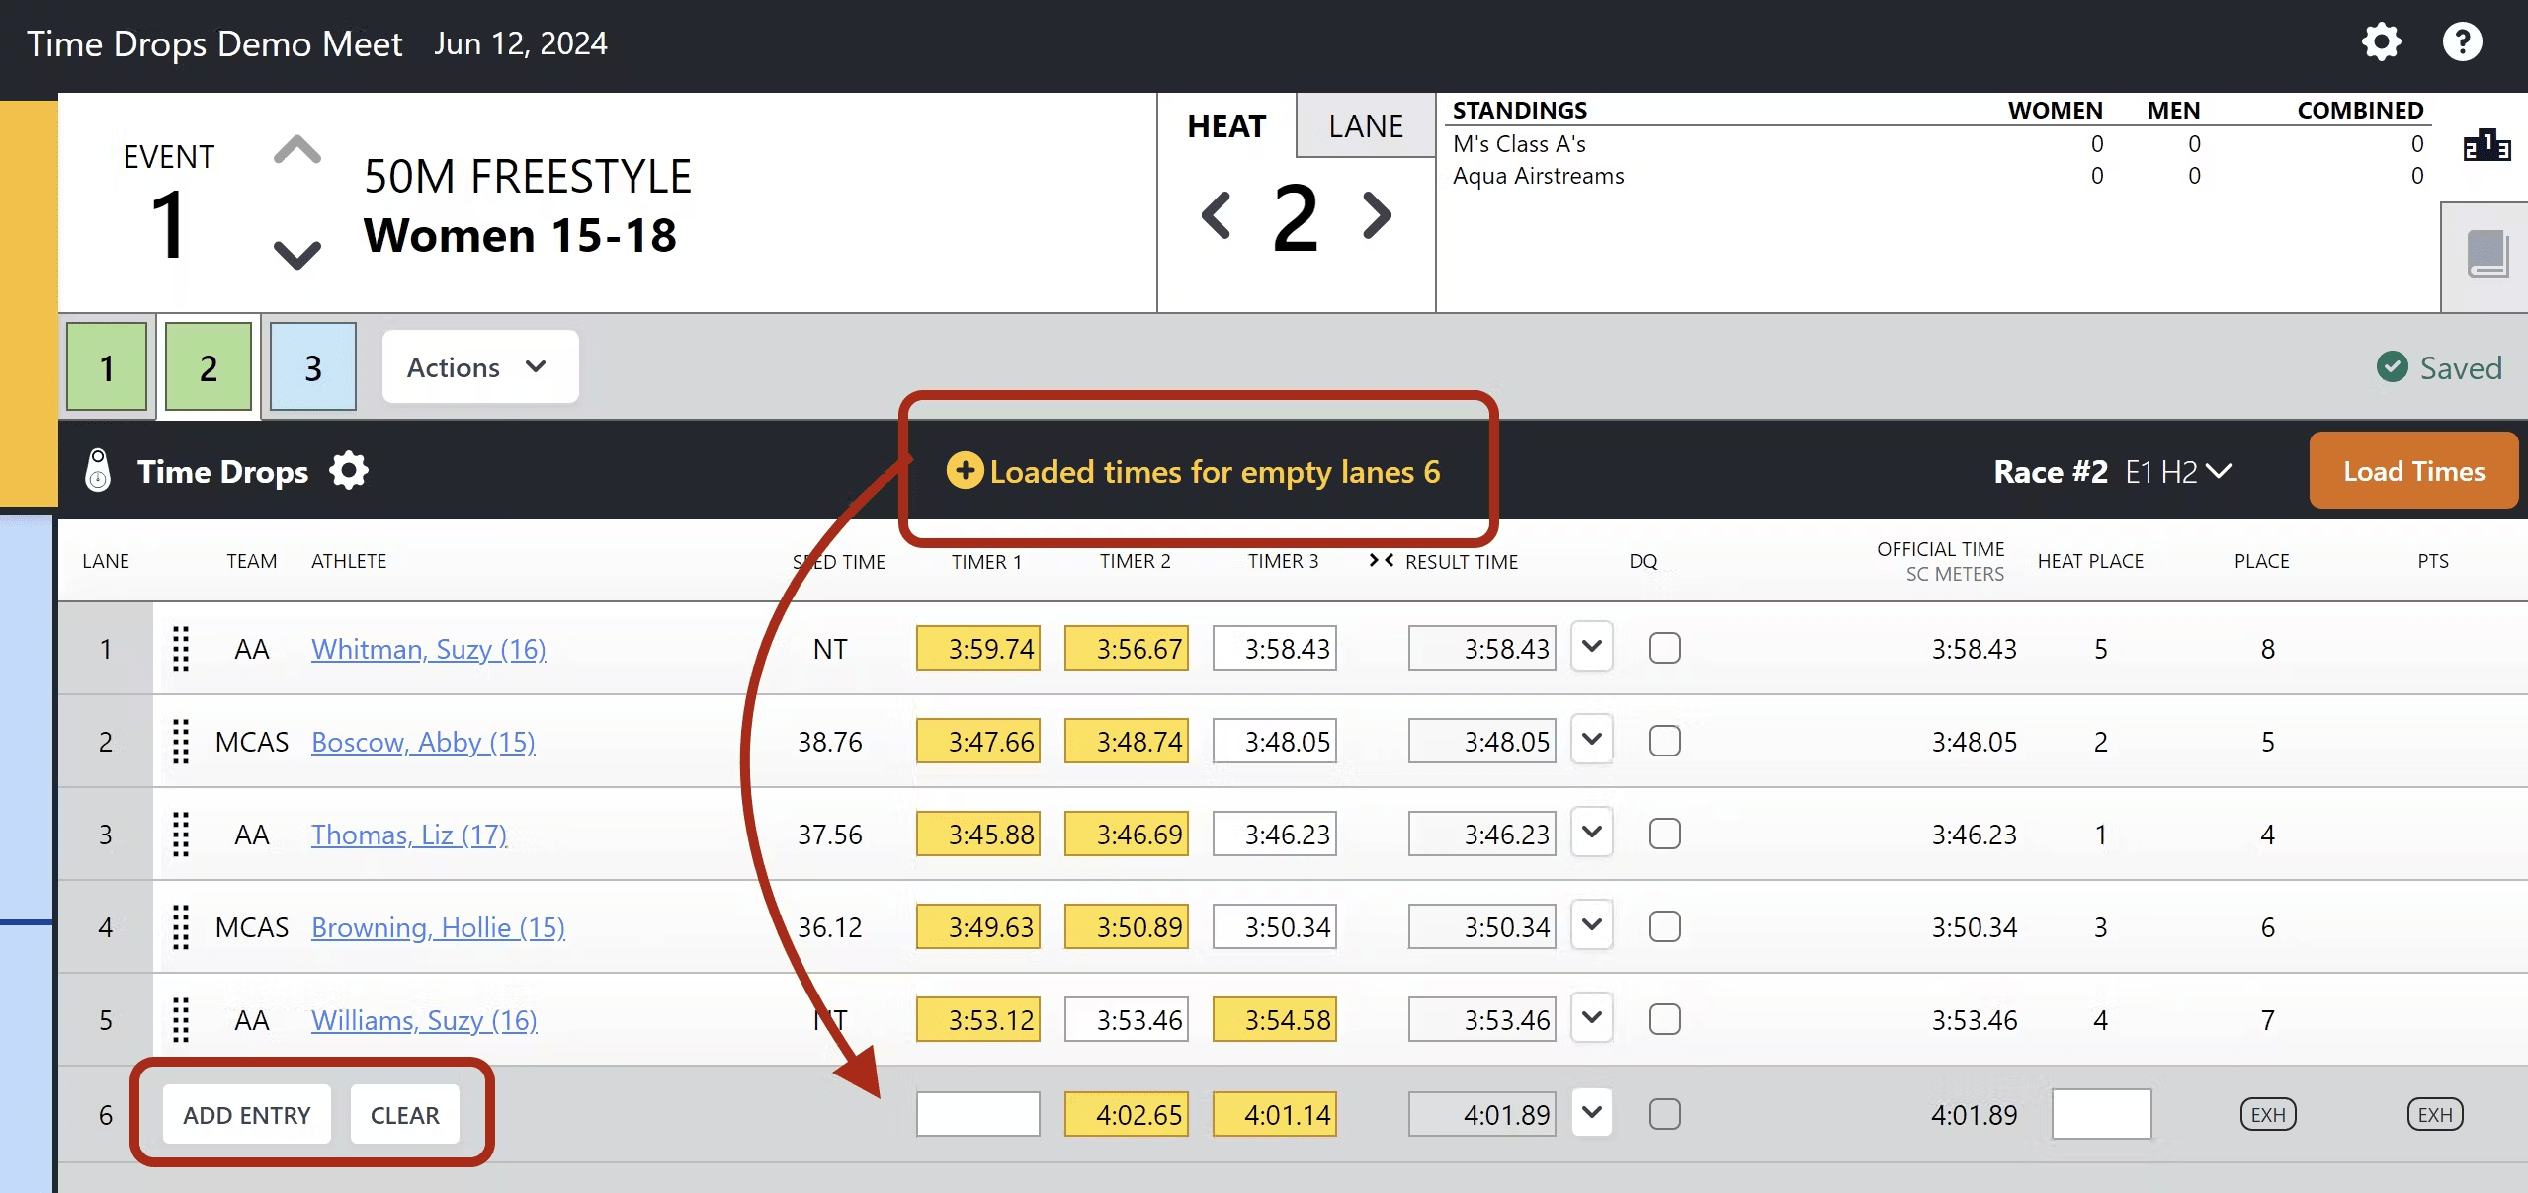Image resolution: width=2528 pixels, height=1193 pixels.
Task: Open result time dropdown for lane 2
Action: coord(1591,741)
